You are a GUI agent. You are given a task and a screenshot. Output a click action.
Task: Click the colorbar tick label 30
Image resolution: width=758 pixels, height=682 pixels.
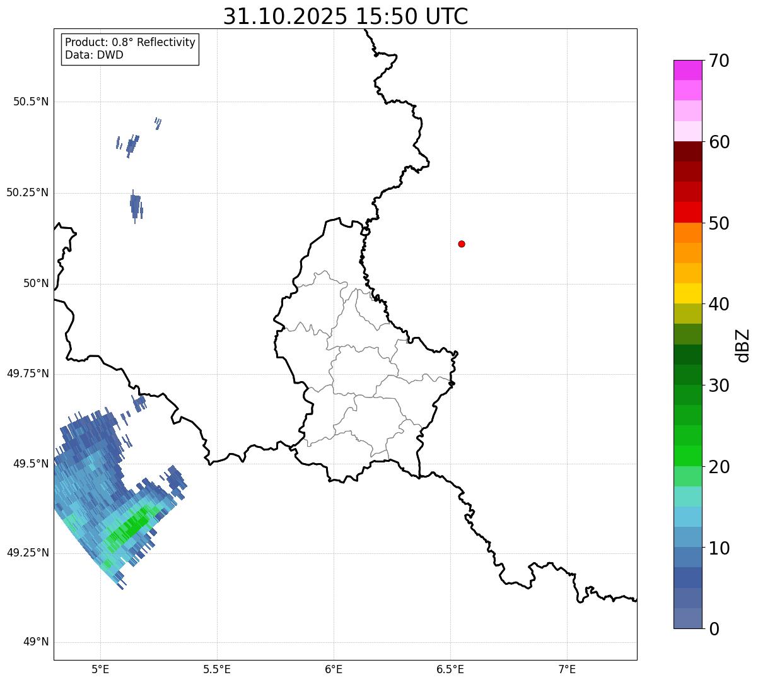pos(719,385)
